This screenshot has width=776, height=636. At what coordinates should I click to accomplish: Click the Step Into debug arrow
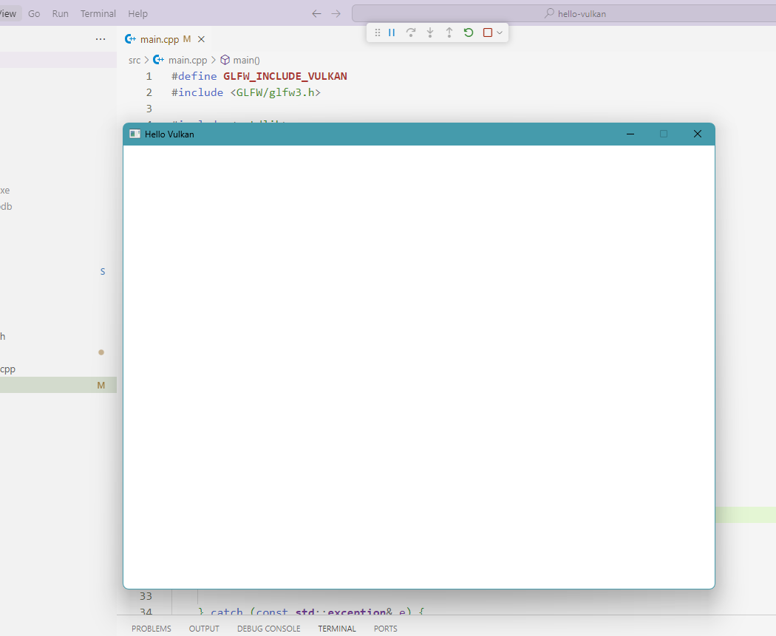coord(430,33)
